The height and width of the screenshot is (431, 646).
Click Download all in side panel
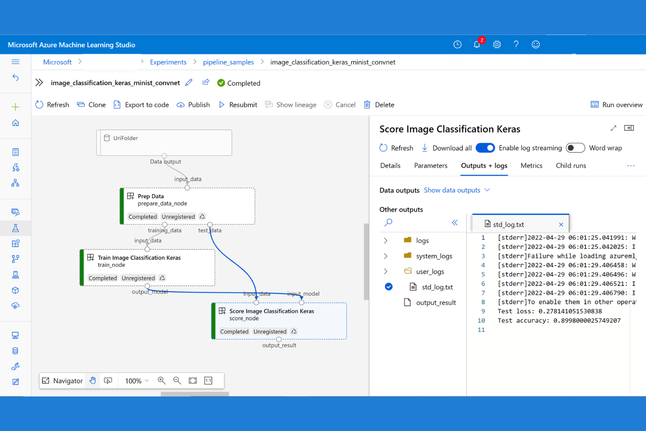[447, 148]
